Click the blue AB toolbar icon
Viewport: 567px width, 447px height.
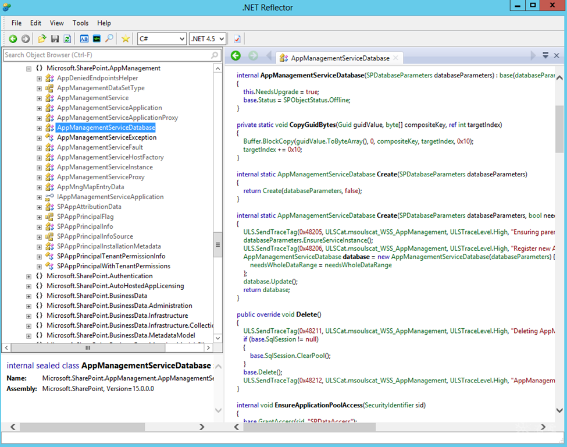[84, 39]
